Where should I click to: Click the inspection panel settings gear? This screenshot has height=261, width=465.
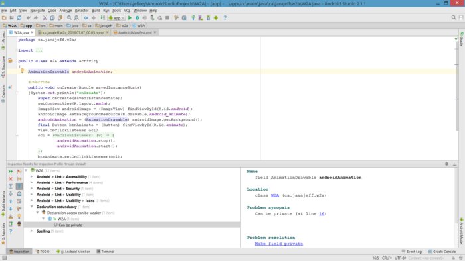tap(447, 164)
